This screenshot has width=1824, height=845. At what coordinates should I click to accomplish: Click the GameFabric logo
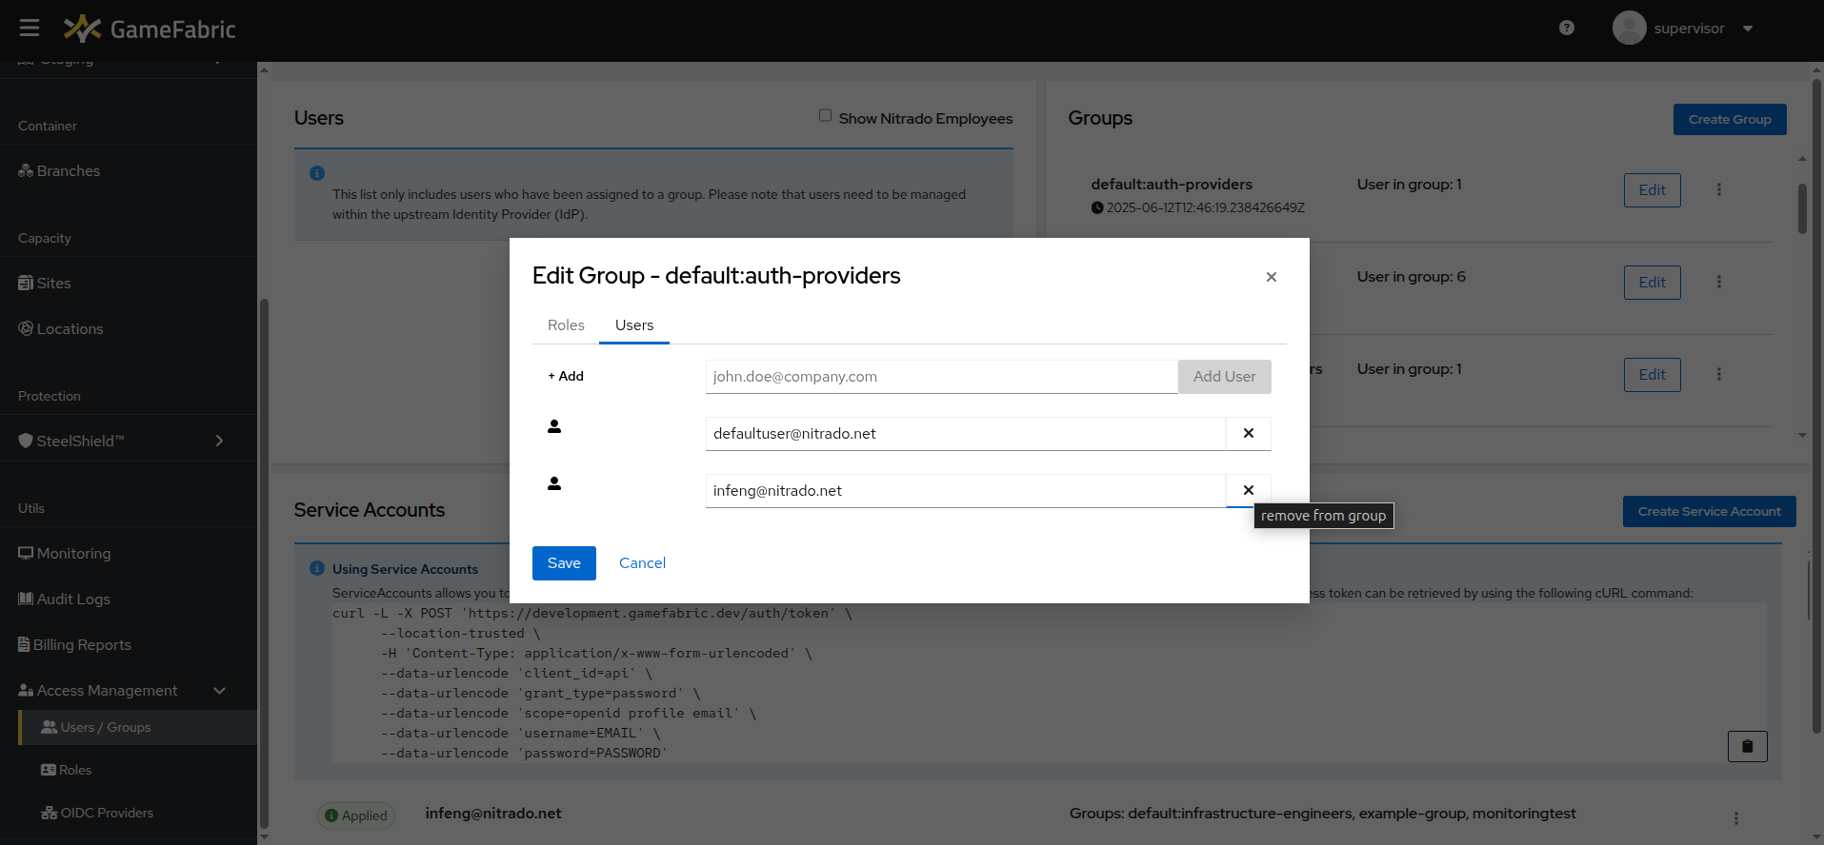point(150,29)
